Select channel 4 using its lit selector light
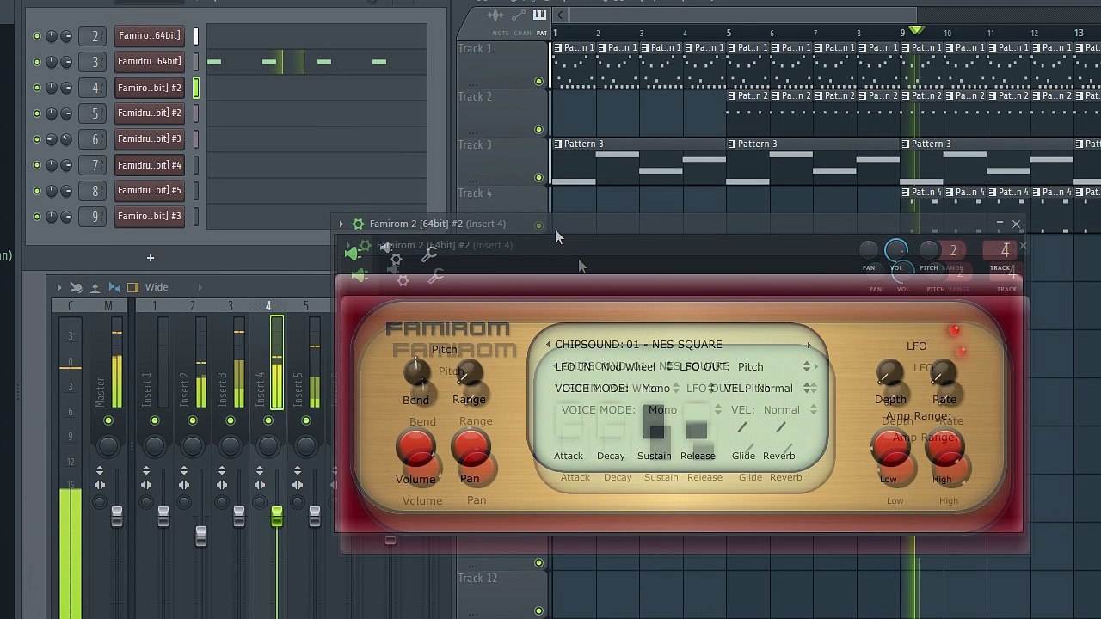Viewport: 1101px width, 619px height. coord(196,88)
